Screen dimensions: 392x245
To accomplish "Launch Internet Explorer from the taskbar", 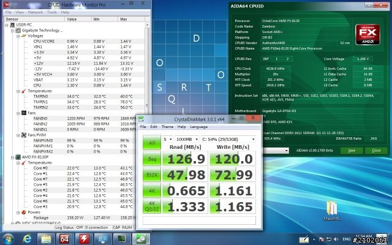I will (x=27, y=239).
